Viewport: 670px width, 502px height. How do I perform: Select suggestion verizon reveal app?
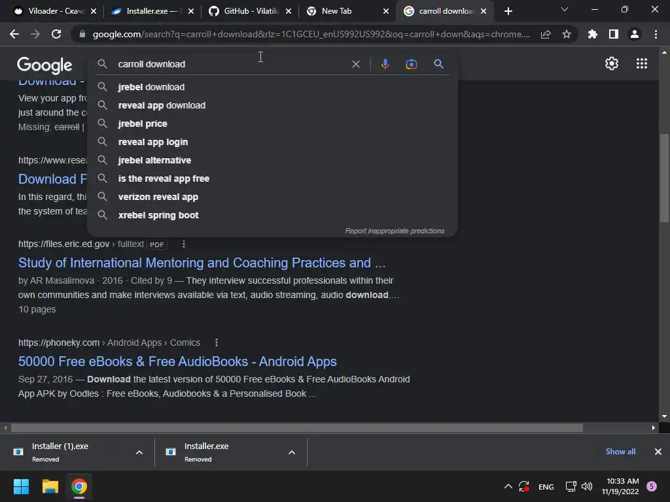coord(272,197)
